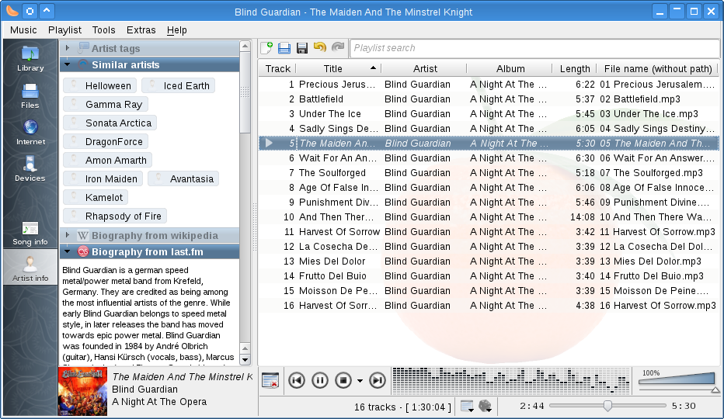Select similar artist Rhapsody of Fire
Image resolution: width=724 pixels, height=419 pixels.
click(x=115, y=216)
